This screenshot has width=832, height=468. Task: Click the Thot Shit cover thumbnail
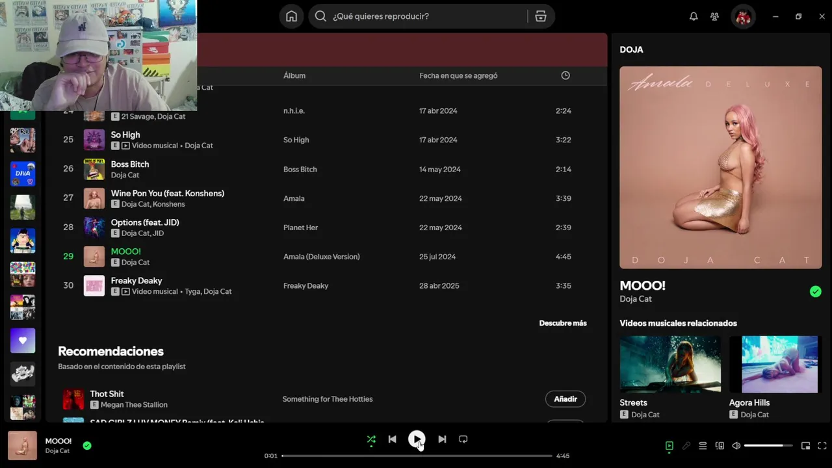[73, 399]
